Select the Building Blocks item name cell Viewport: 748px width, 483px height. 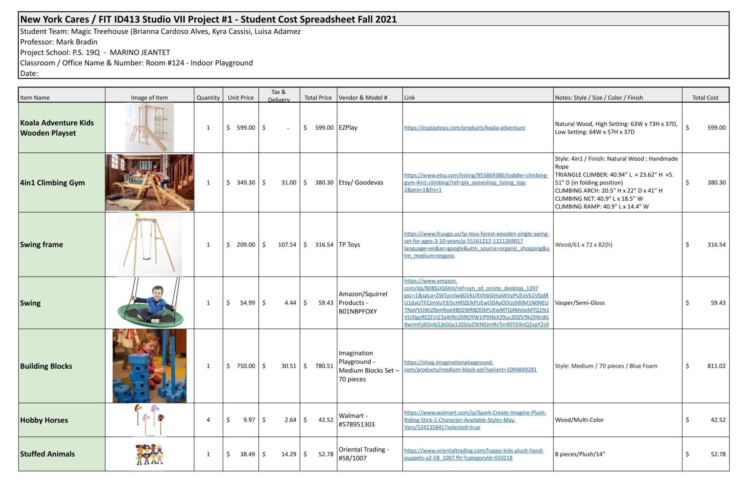[62, 366]
